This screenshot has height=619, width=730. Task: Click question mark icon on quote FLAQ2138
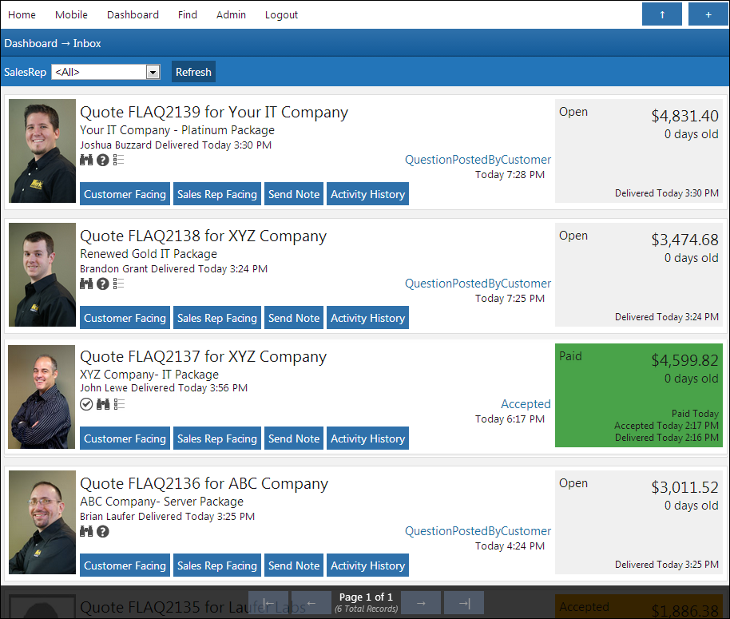[x=103, y=284]
